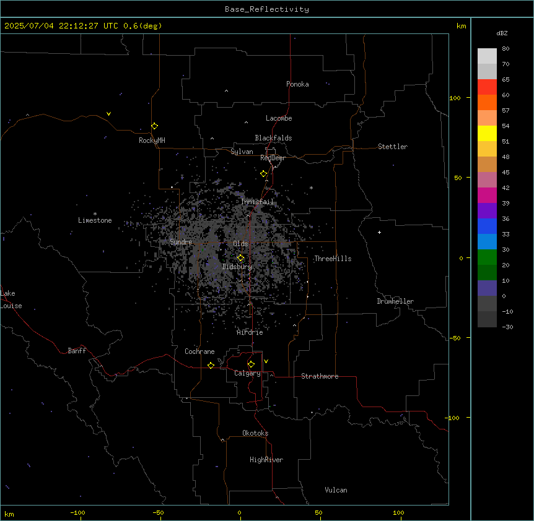
Task: Click the magenta 39-42 dBZ legend swatch
Action: coord(487,195)
